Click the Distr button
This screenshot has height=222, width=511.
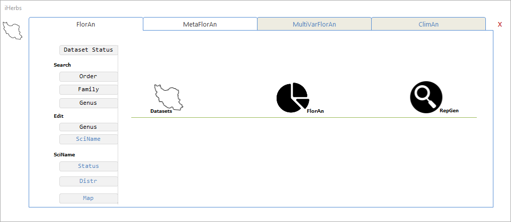(x=89, y=181)
